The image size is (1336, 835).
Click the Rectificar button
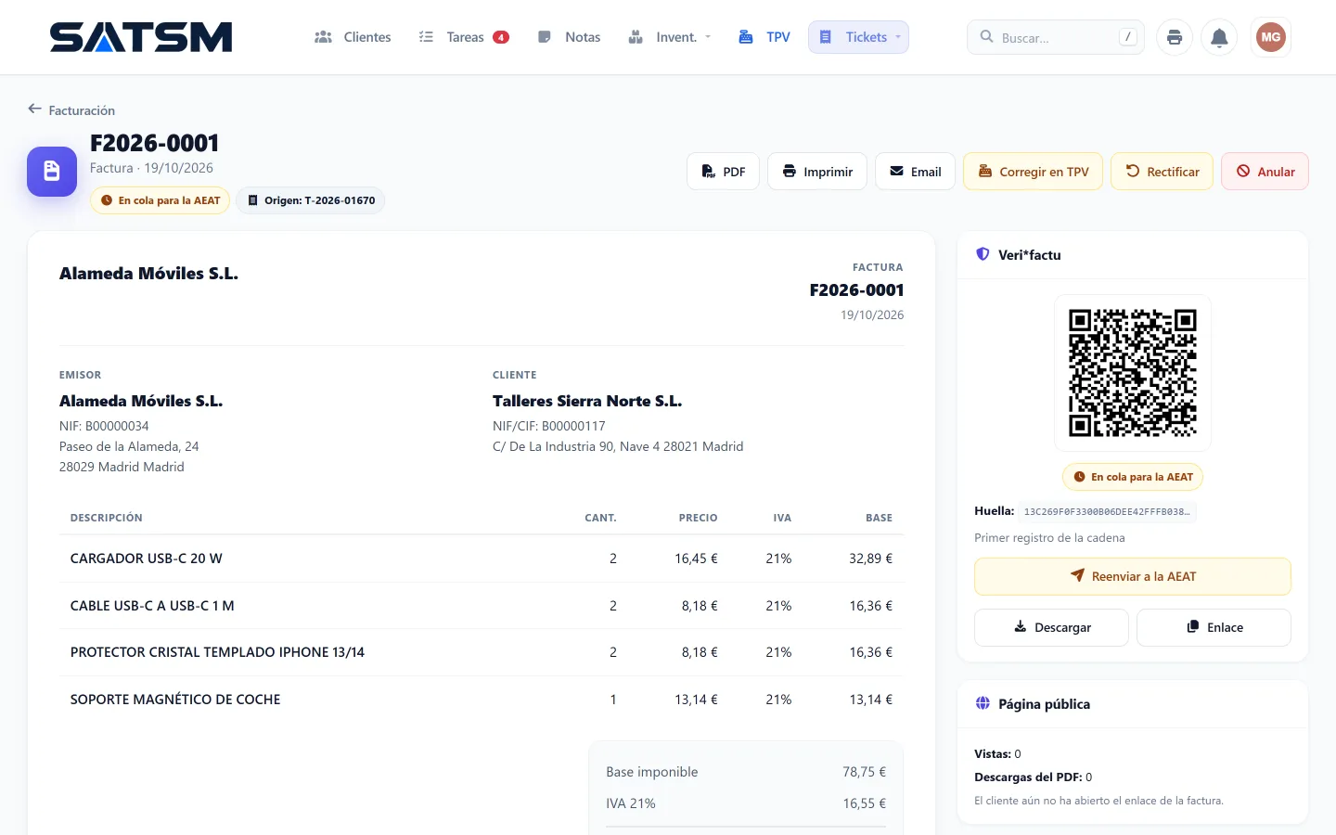point(1163,172)
